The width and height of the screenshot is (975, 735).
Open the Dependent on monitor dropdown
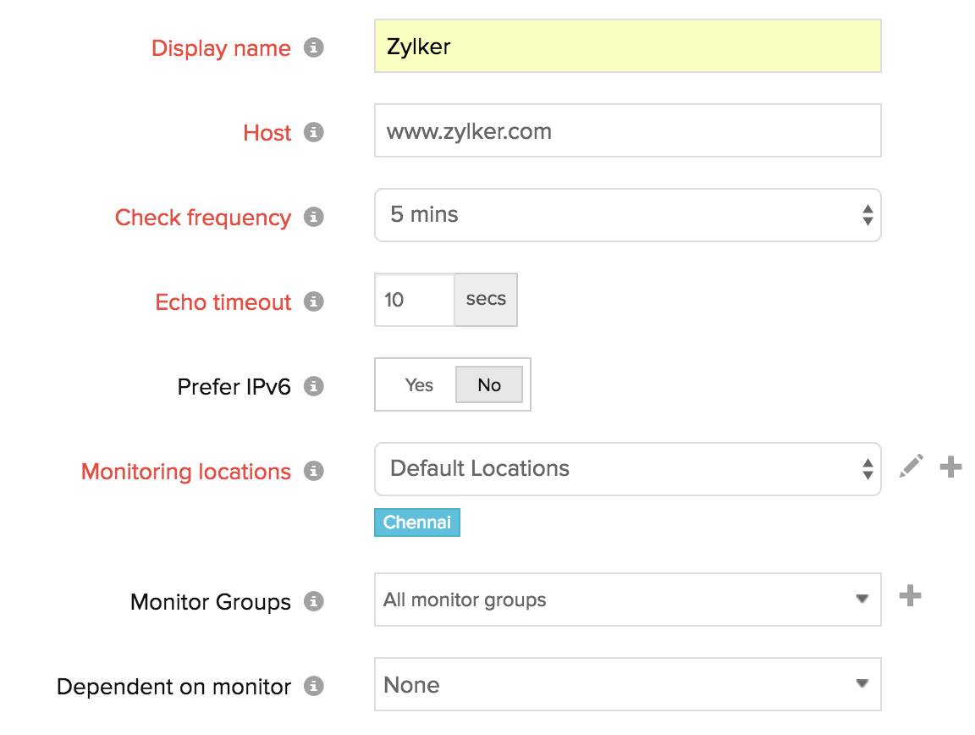coord(627,684)
